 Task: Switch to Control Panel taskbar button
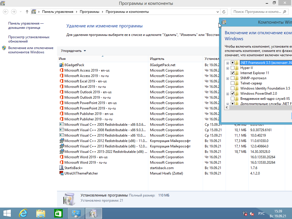76,213
